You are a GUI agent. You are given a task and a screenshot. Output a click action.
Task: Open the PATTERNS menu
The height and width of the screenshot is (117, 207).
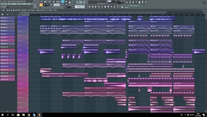tap(14, 4)
